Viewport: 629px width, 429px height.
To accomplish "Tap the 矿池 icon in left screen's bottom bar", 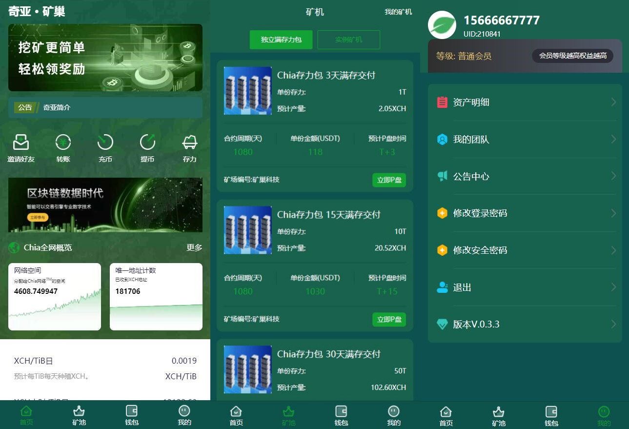I will pos(79,411).
